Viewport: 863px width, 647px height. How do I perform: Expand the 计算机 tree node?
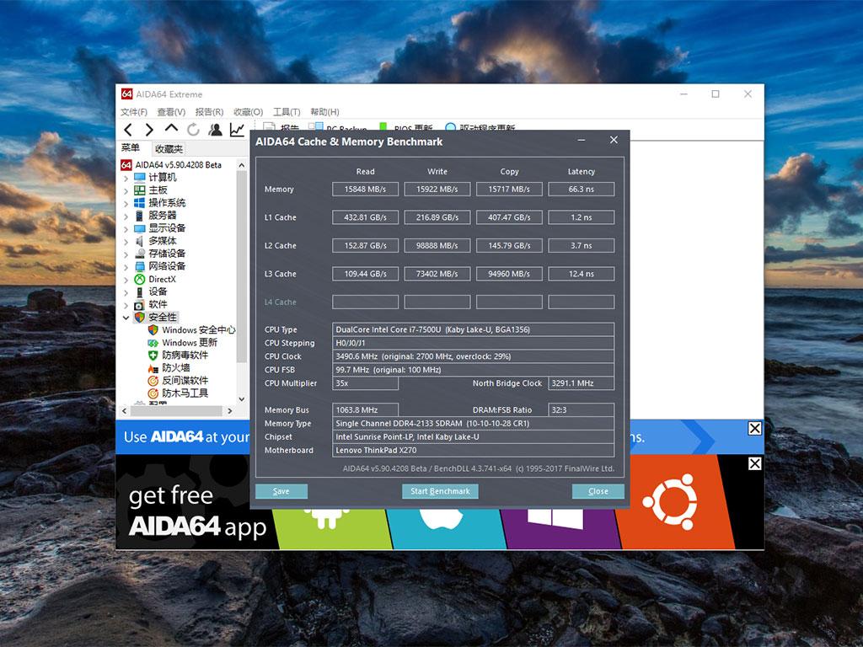126,178
